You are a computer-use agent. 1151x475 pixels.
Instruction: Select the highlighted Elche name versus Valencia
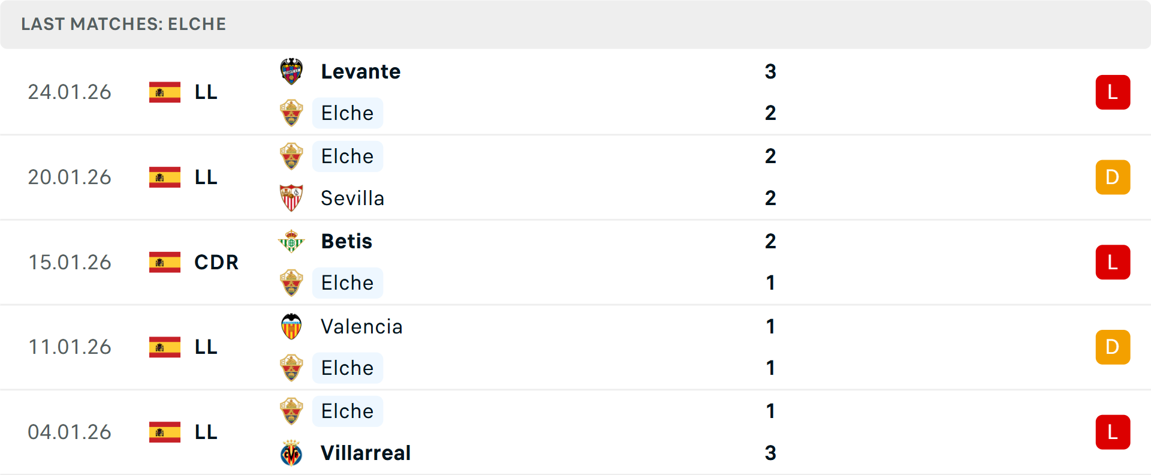click(347, 368)
